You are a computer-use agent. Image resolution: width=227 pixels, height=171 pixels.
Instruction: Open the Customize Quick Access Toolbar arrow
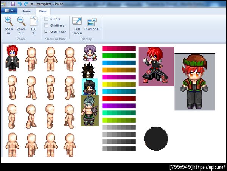coord(32,4)
